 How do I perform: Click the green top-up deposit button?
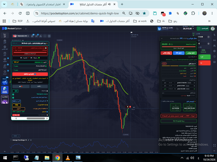coord(203,29)
